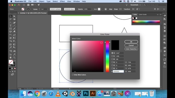The height and width of the screenshot is (98, 175).
Task: Click the hex color input field
Action: pyautogui.click(x=118, y=71)
